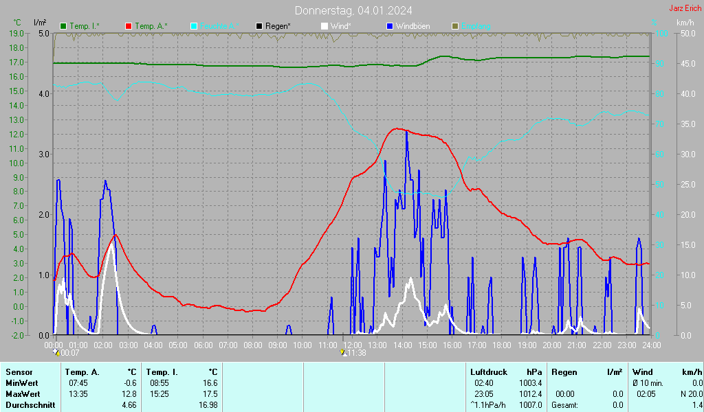Image resolution: width=704 pixels, height=412 pixels.
Task: Click the '°C' axis unit label at top left
Action: [x=17, y=23]
